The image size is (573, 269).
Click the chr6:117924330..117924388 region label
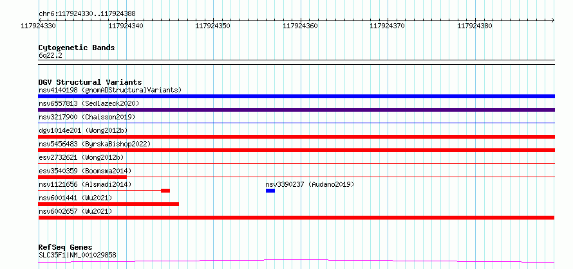tap(87, 14)
